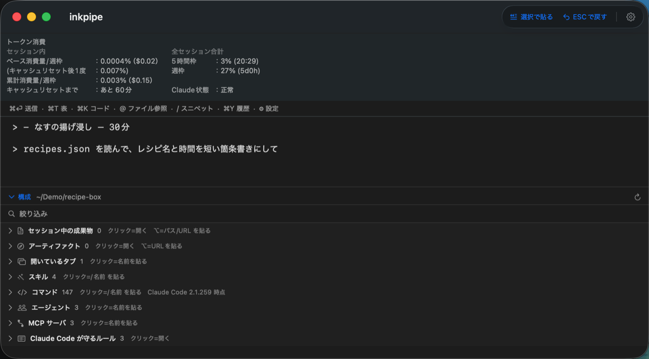The width and height of the screenshot is (649, 359).
Task: Select the 開いているタブ label
Action: point(53,261)
